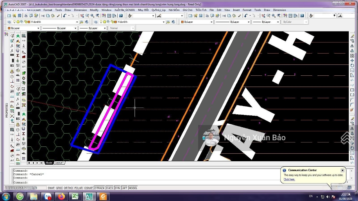Open Firefox from the Windows taskbar

click(x=61, y=197)
